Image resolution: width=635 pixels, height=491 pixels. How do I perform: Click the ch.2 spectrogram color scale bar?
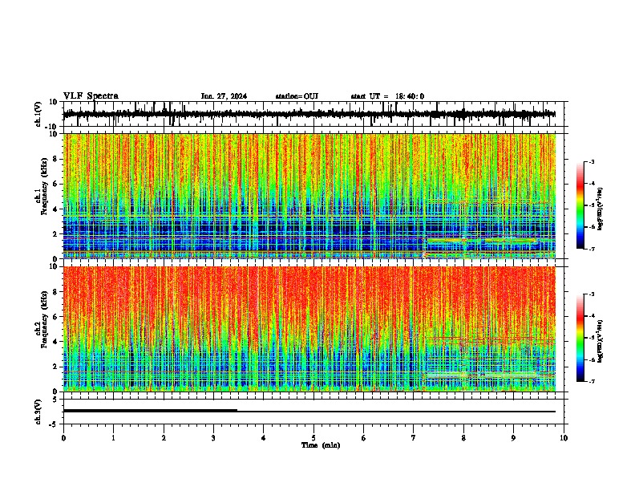point(580,338)
